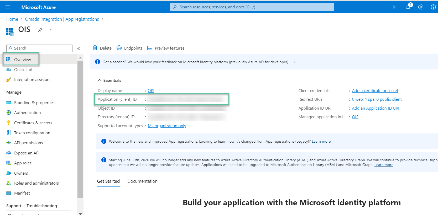
Task: Click the App roles icon
Action: [x=9, y=163]
